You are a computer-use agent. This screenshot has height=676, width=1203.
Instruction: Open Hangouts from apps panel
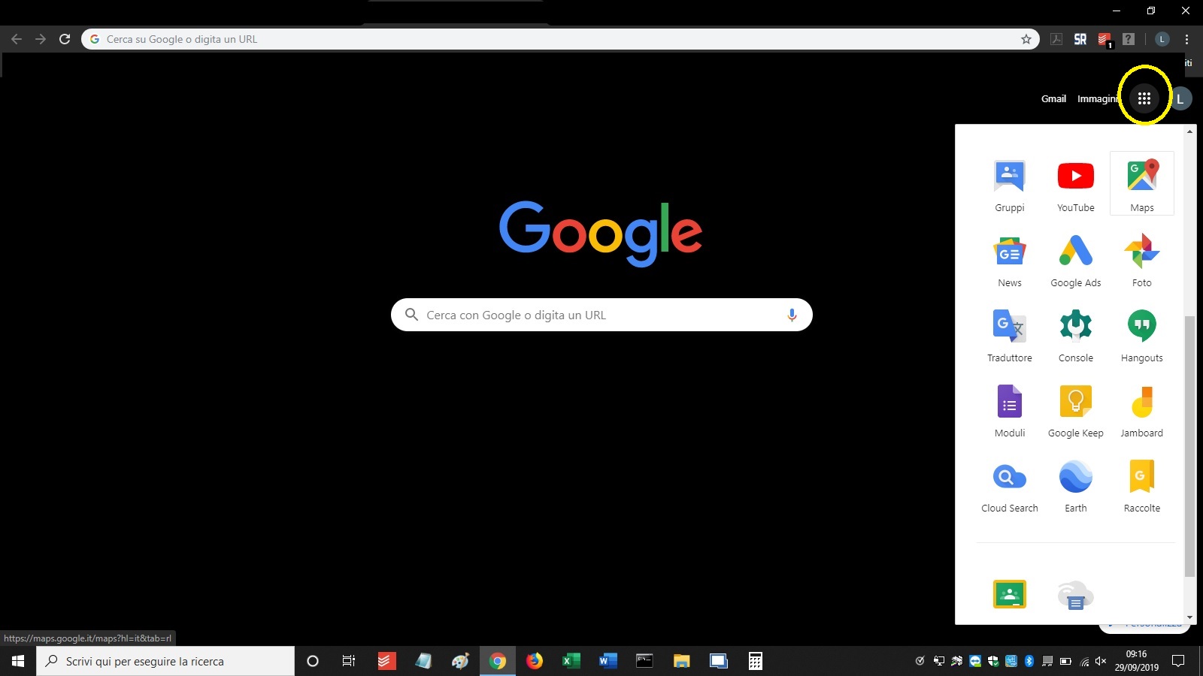tap(1142, 335)
